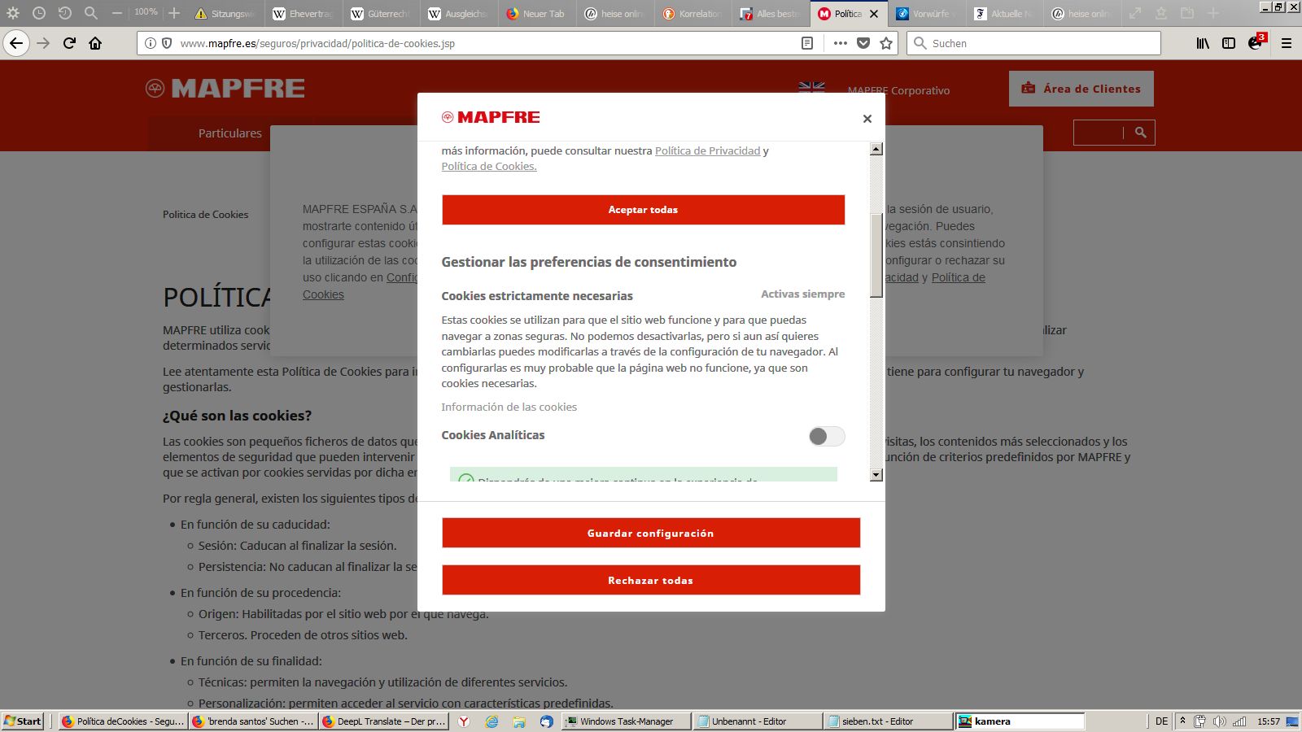Switch to the Neuer Tab browser tab
The width and height of the screenshot is (1302, 732).
535,14
